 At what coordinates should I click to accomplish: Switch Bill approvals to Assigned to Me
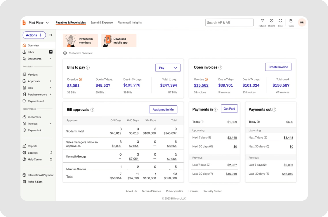(x=163, y=109)
